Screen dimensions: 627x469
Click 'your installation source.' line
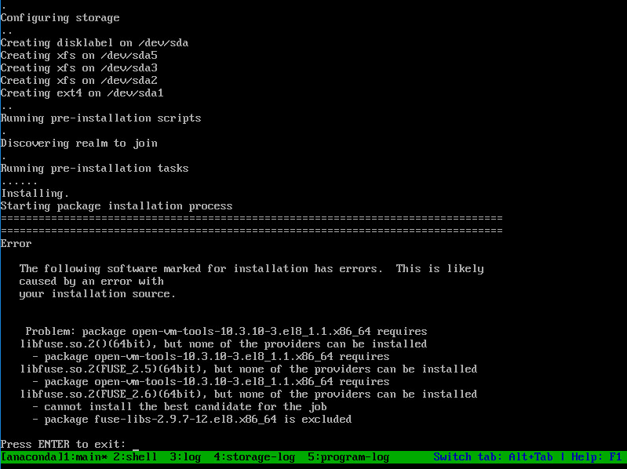point(97,293)
